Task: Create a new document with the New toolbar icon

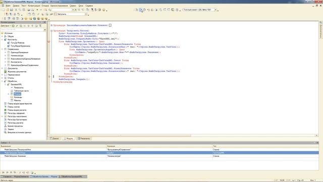Action: point(4,10)
